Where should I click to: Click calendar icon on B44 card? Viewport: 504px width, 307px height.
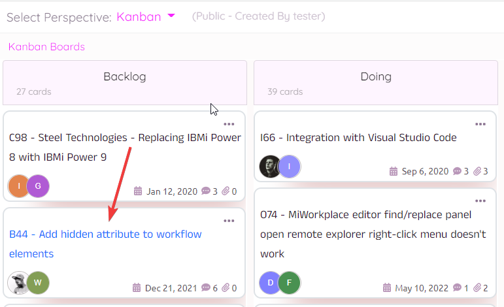click(137, 287)
